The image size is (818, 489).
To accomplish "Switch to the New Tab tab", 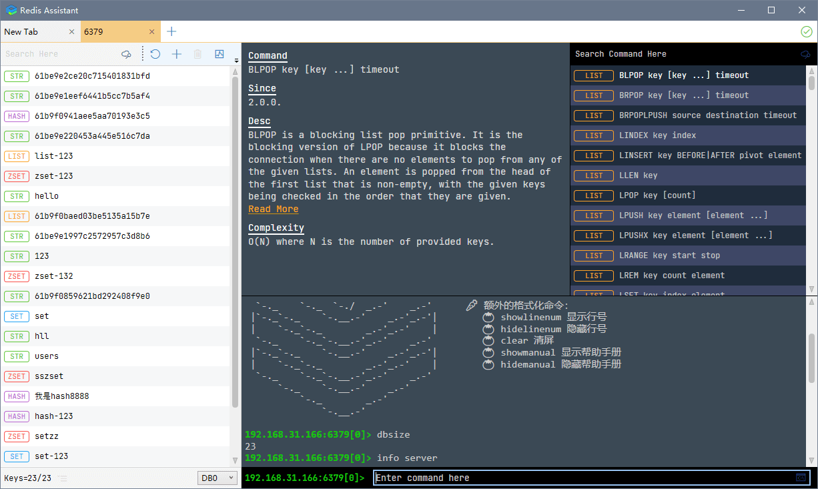I will (40, 31).
